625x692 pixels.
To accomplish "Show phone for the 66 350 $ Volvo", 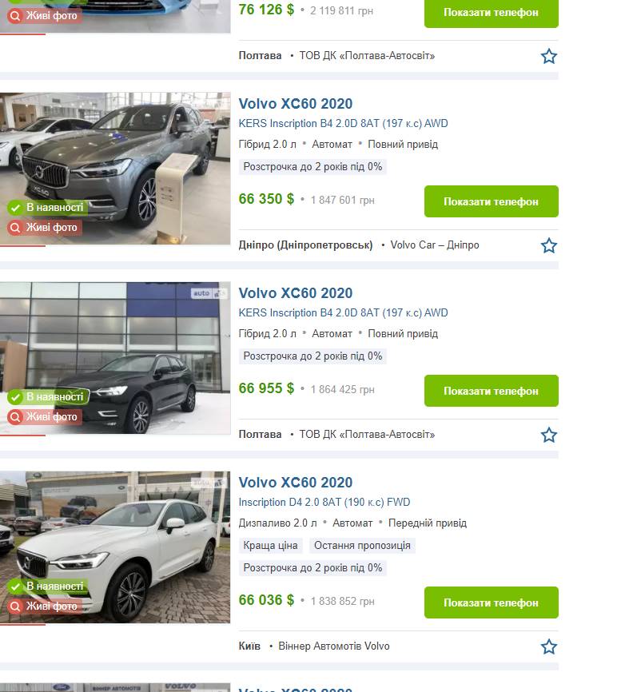I will 492,201.
